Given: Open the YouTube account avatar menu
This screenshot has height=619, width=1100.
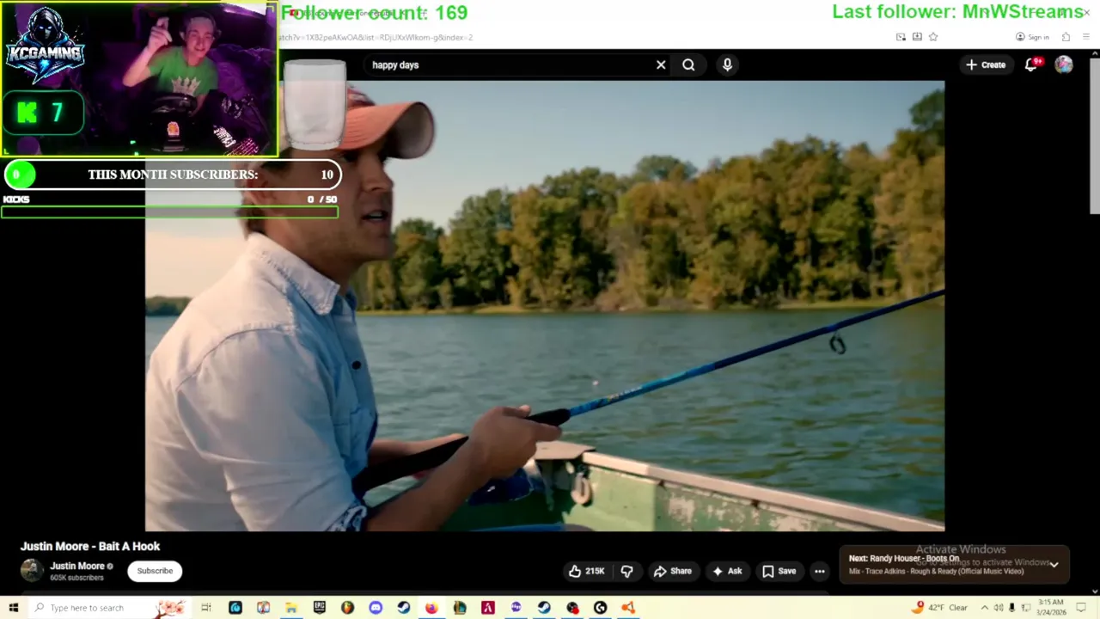Looking at the screenshot, I should point(1064,64).
